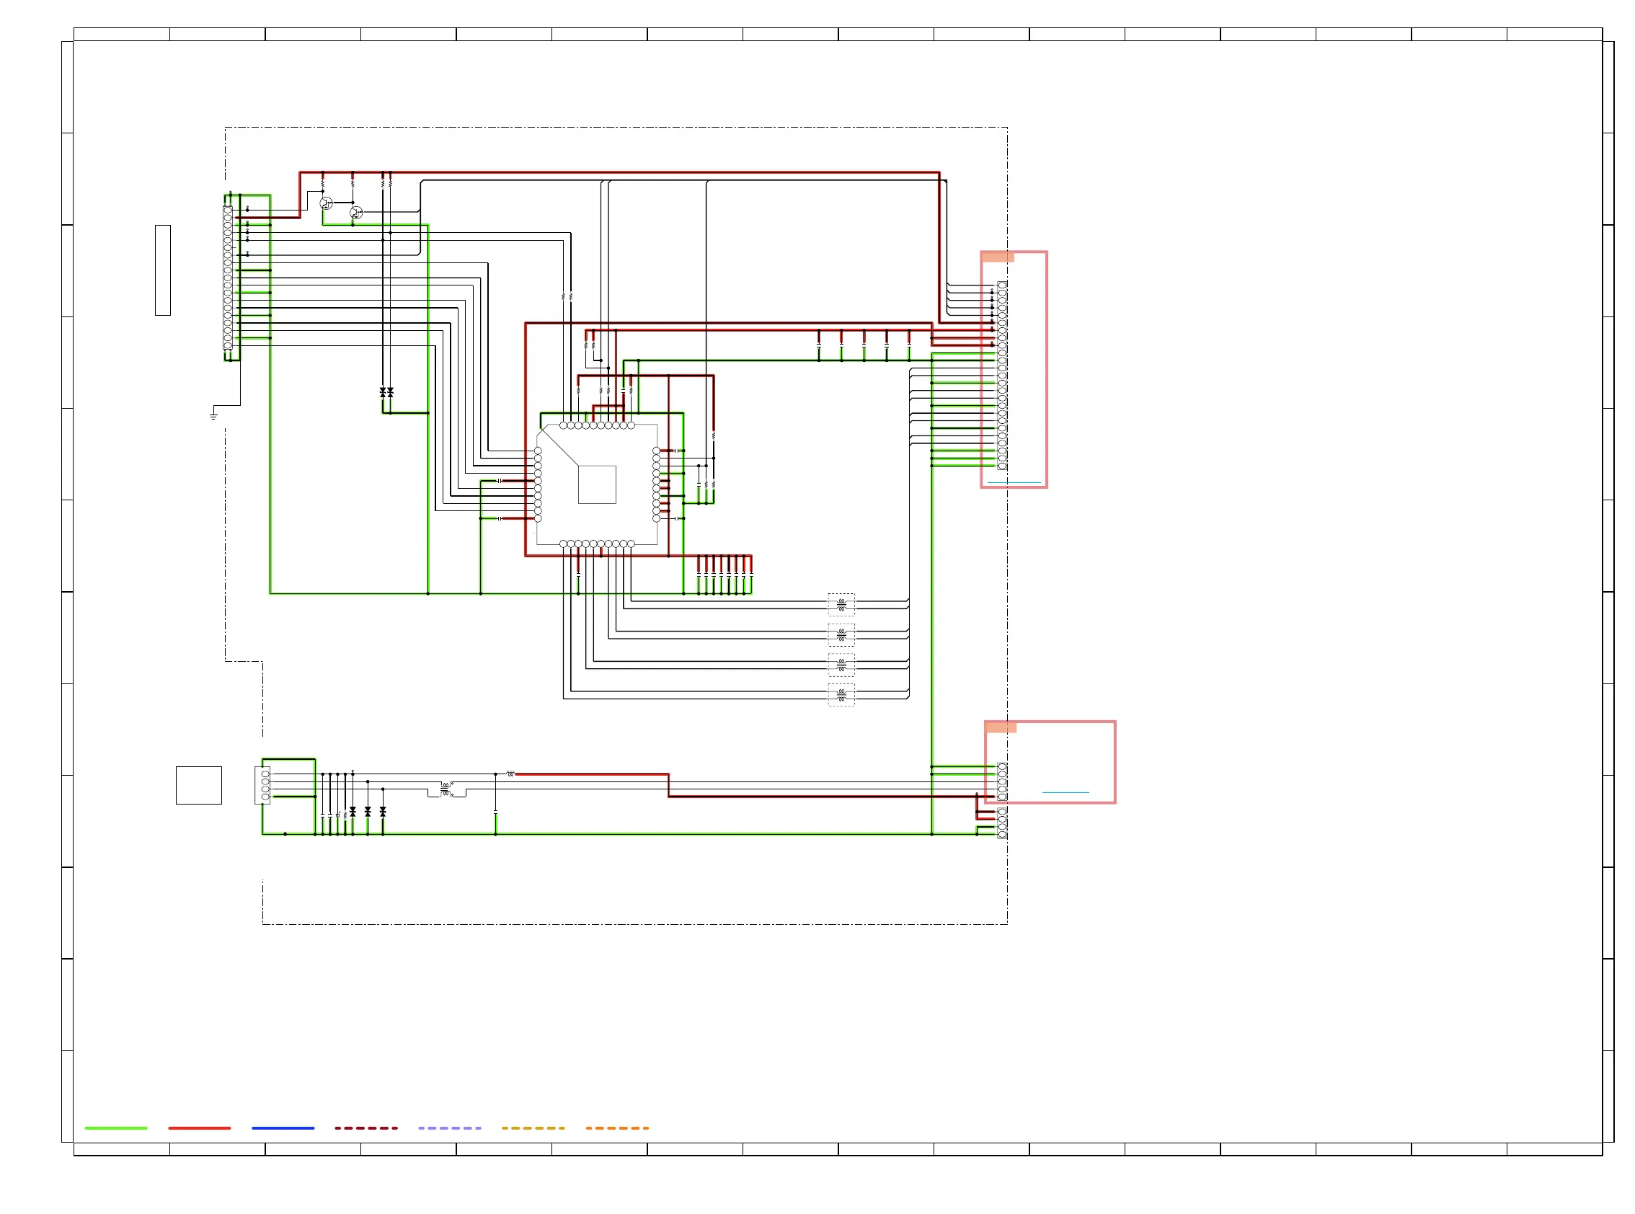Select the right transistor symbol near top
The width and height of the screenshot is (1635, 1214).
(x=356, y=213)
